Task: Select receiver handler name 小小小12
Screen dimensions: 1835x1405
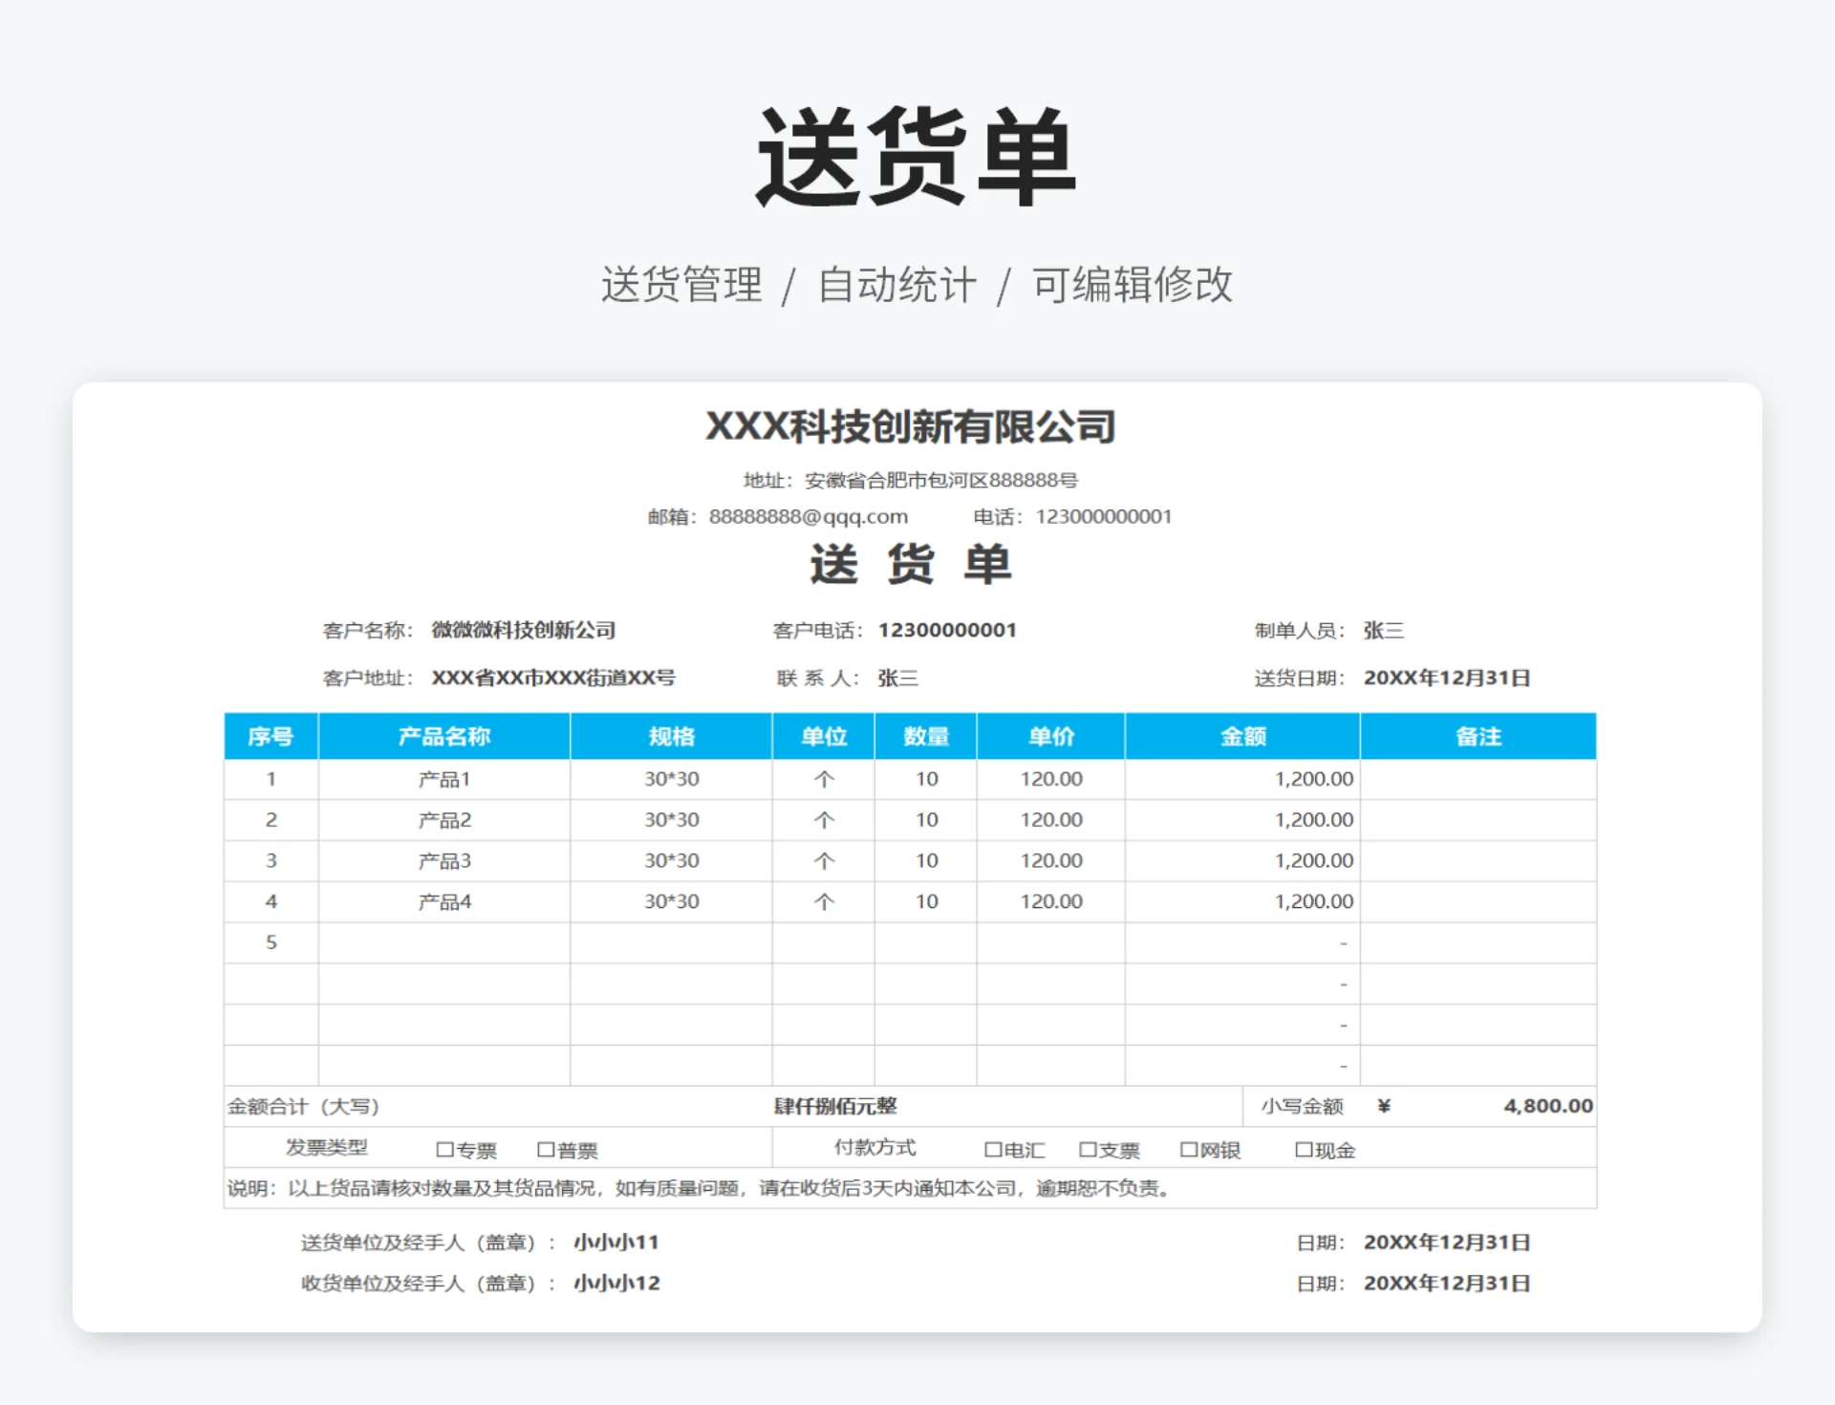Action: pyautogui.click(x=616, y=1283)
